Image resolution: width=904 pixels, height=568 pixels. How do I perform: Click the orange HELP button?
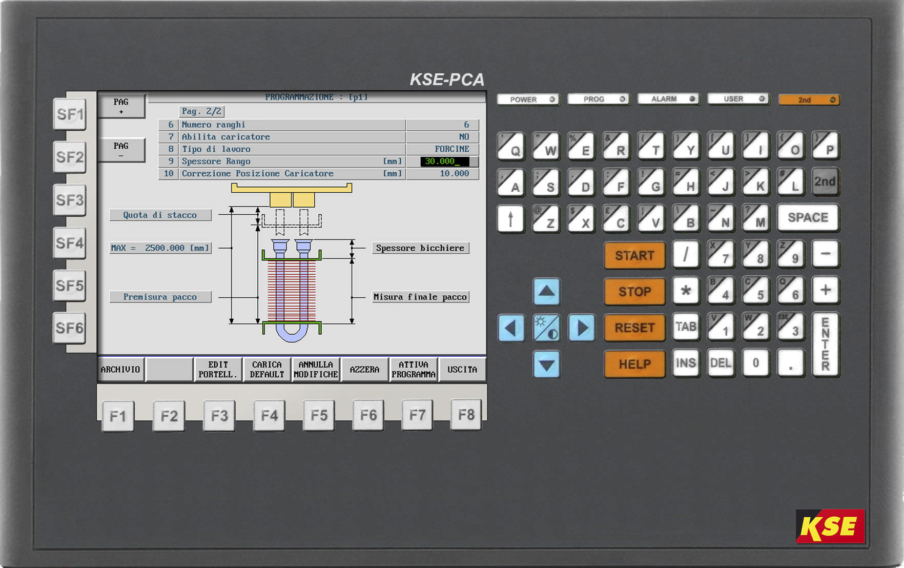(634, 364)
